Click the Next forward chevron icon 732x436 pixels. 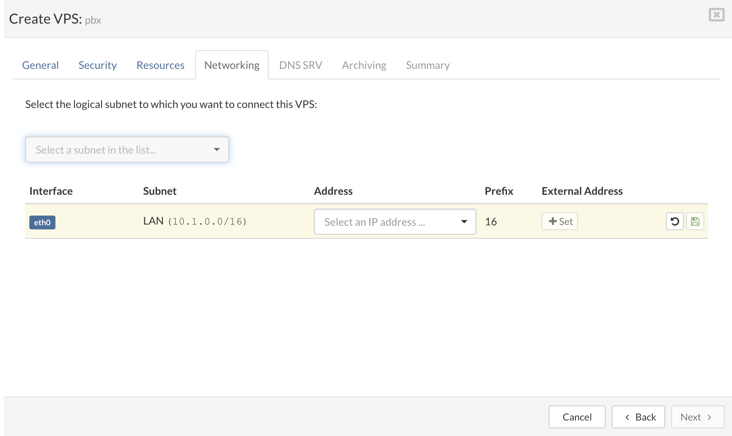709,417
